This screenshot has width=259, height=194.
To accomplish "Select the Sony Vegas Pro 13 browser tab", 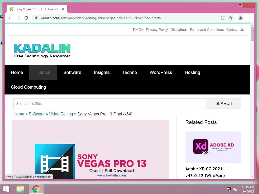I will coord(37,9).
